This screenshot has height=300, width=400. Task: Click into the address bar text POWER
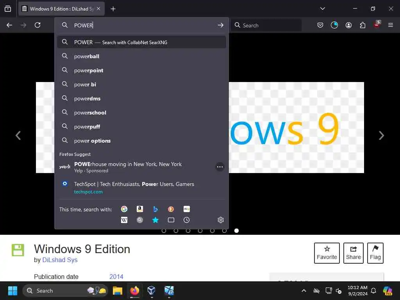point(84,25)
